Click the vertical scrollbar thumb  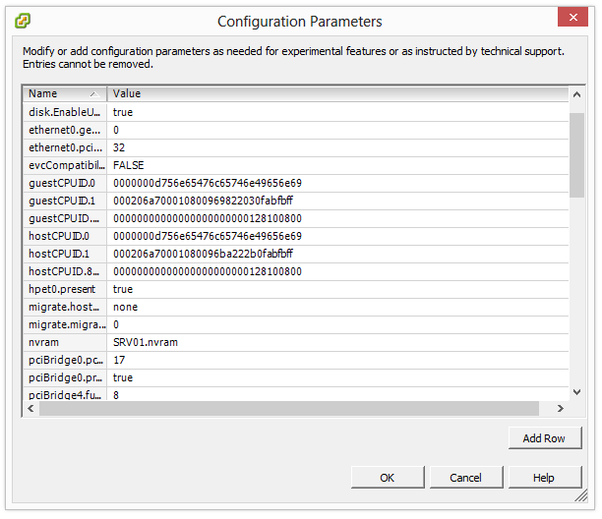(576, 155)
